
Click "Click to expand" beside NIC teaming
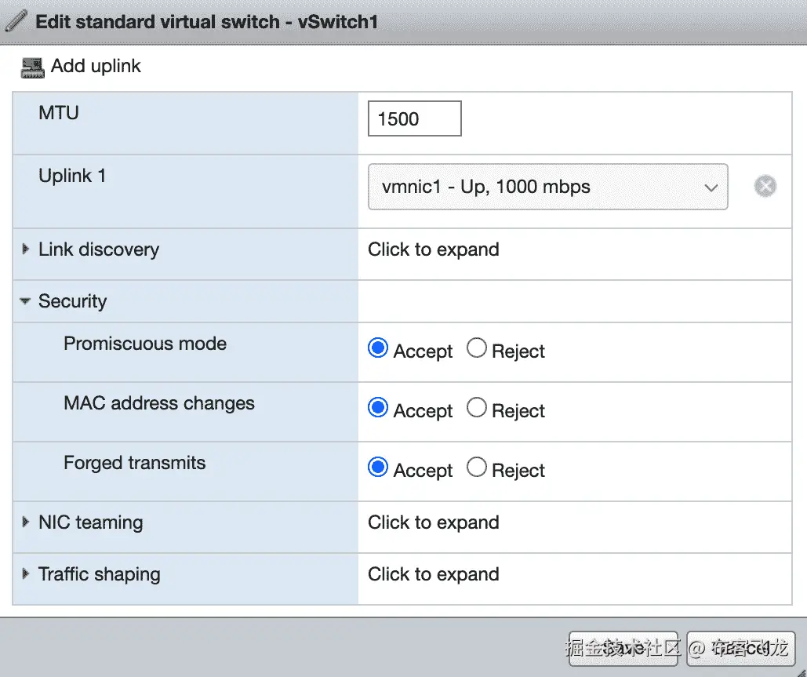433,522
